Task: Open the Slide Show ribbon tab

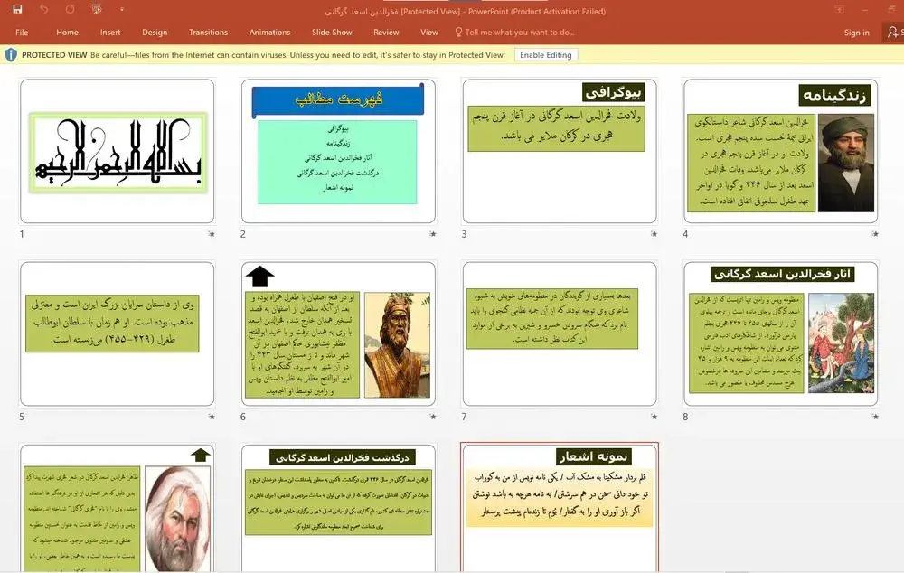Action: [331, 32]
